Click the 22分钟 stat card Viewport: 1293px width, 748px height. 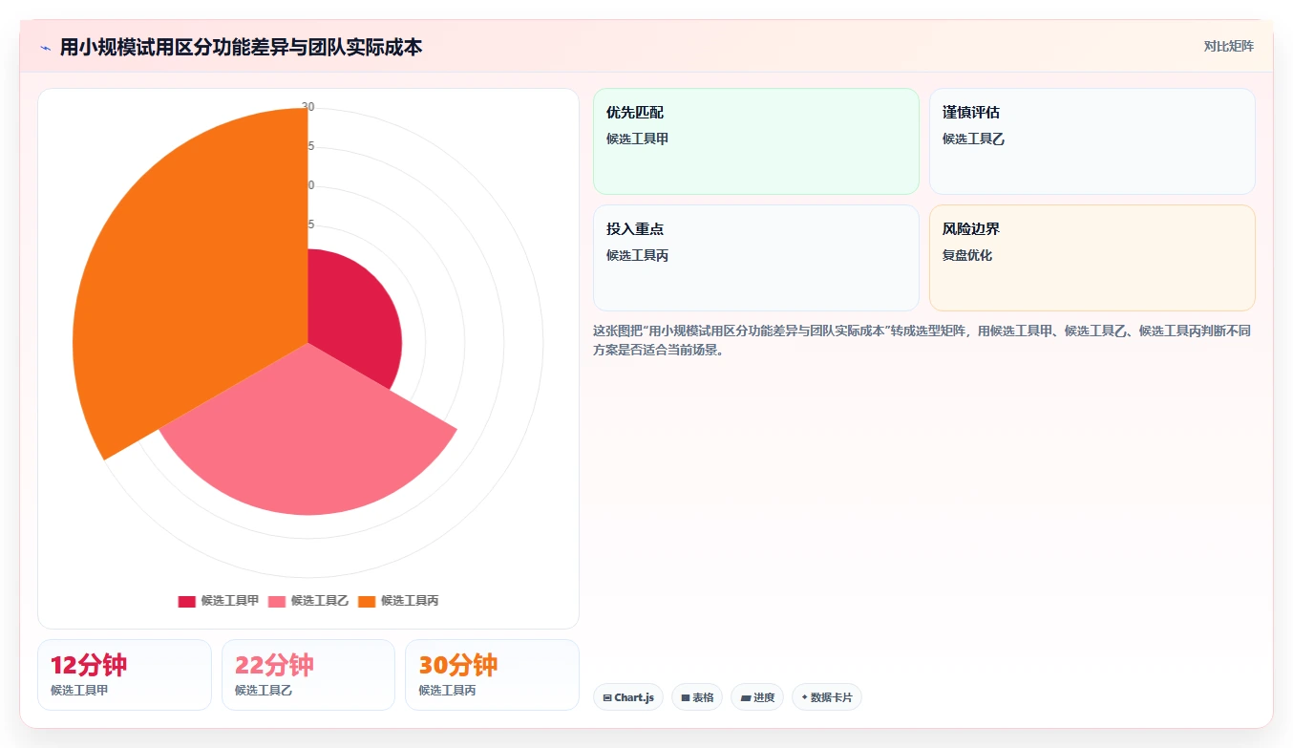(308, 674)
